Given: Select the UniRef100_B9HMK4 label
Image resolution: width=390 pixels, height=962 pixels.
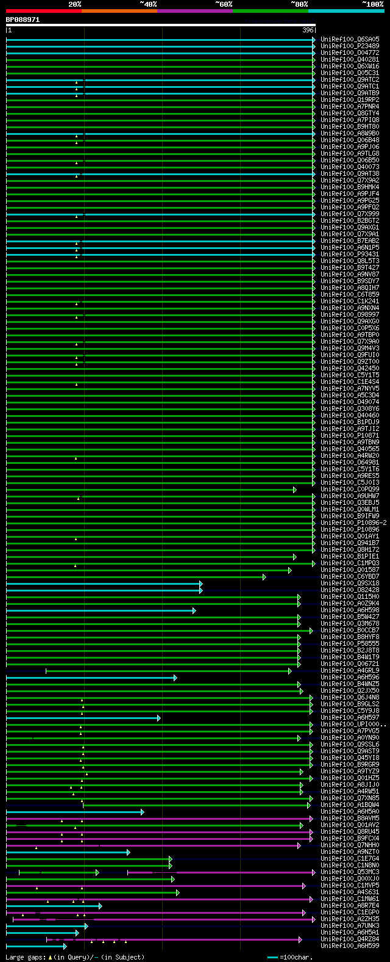Looking at the screenshot, I should 350,187.
